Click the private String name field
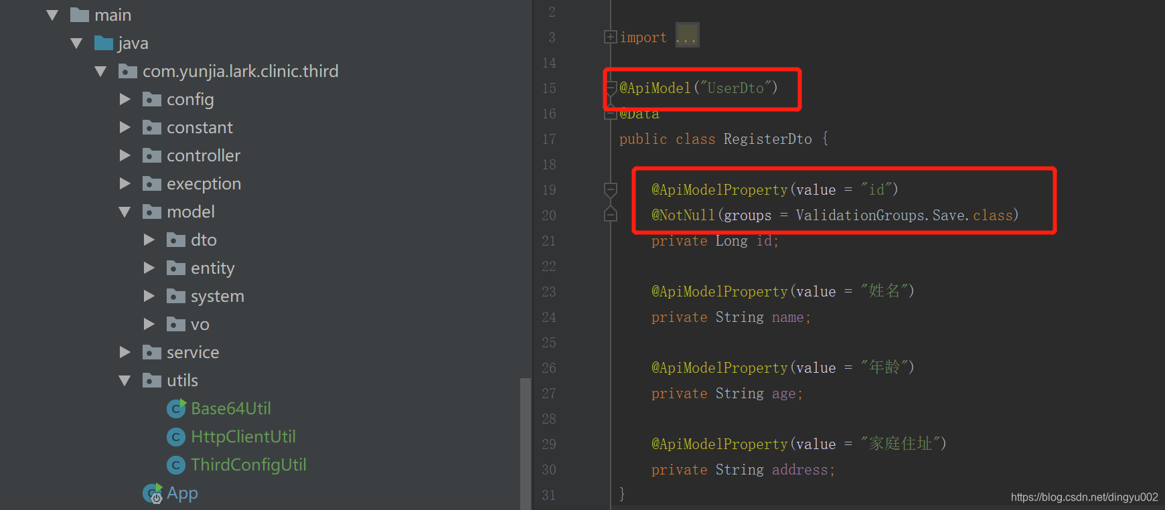1165x510 pixels. coord(731,317)
